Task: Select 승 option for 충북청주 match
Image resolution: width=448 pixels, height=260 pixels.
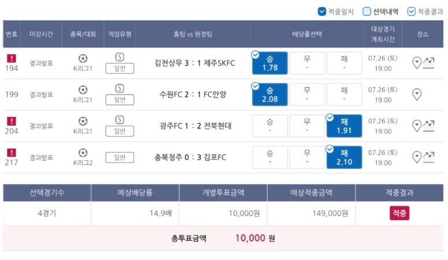Action: [270, 157]
